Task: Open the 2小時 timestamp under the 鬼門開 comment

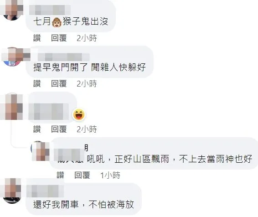Action: pos(87,83)
